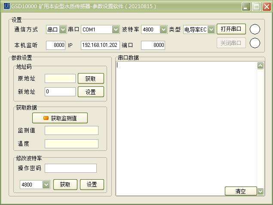Click the 串口数据 scroll down arrow
The width and height of the screenshot is (273, 205).
pyautogui.click(x=261, y=191)
